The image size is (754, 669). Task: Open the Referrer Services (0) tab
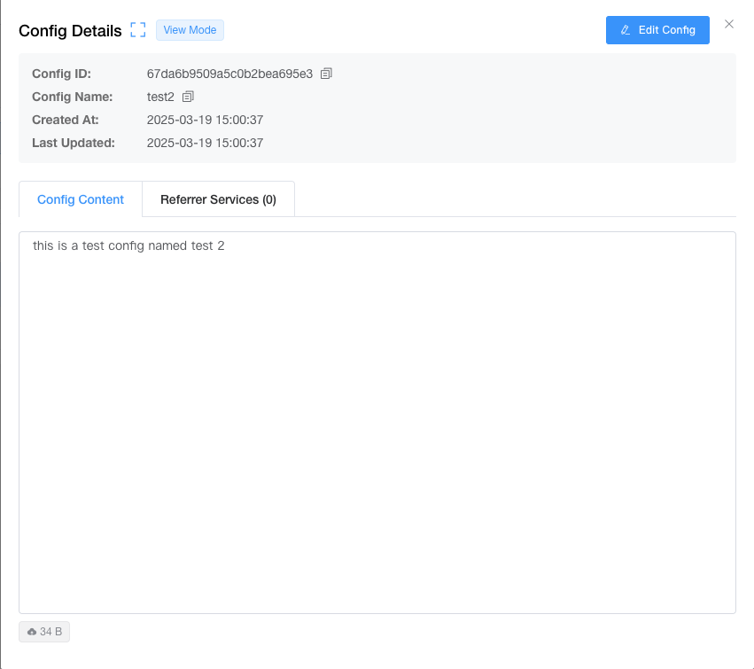click(x=218, y=199)
